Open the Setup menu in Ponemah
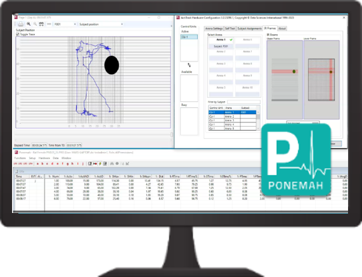The width and height of the screenshot is (362, 277). pos(32,158)
